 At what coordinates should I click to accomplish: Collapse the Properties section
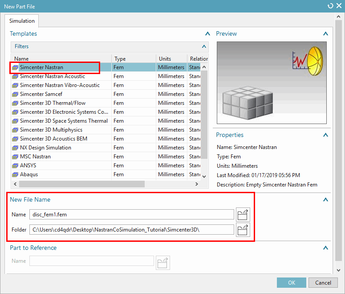pos(325,135)
